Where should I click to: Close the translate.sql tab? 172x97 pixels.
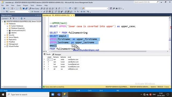(x=74, y=15)
